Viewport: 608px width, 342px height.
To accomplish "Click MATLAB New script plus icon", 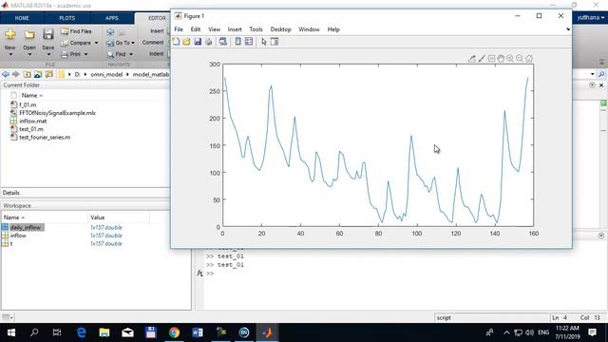I will [10, 34].
